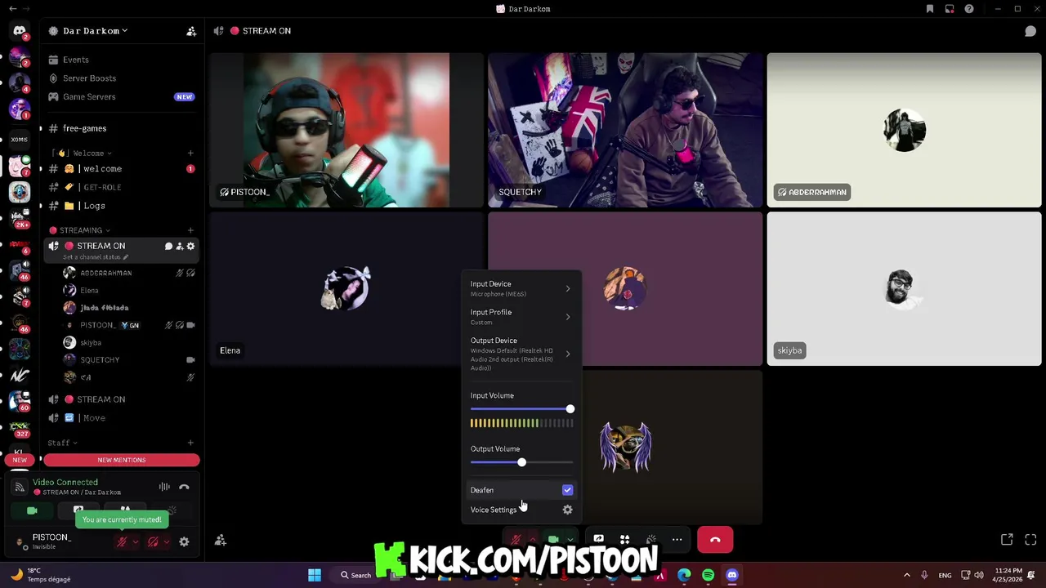
Task: Open Discord direct messages home icon
Action: pos(20,31)
